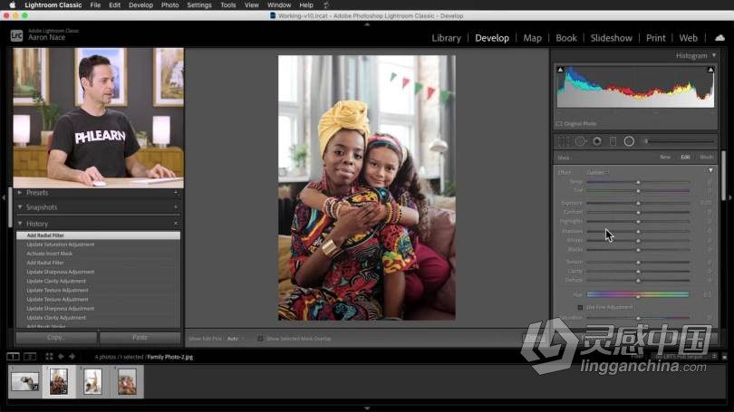Add new snapshot with plus icon
734x412 pixels.
[x=176, y=206]
